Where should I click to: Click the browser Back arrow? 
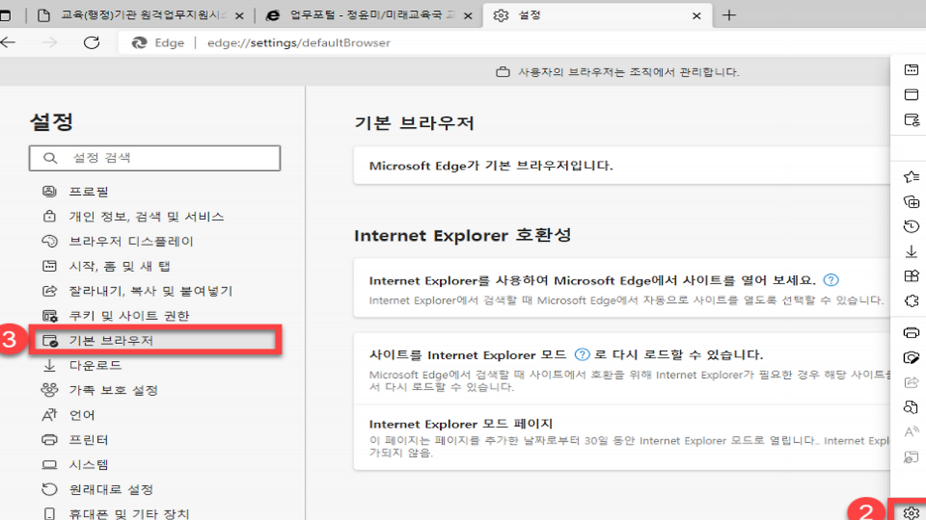click(8, 43)
